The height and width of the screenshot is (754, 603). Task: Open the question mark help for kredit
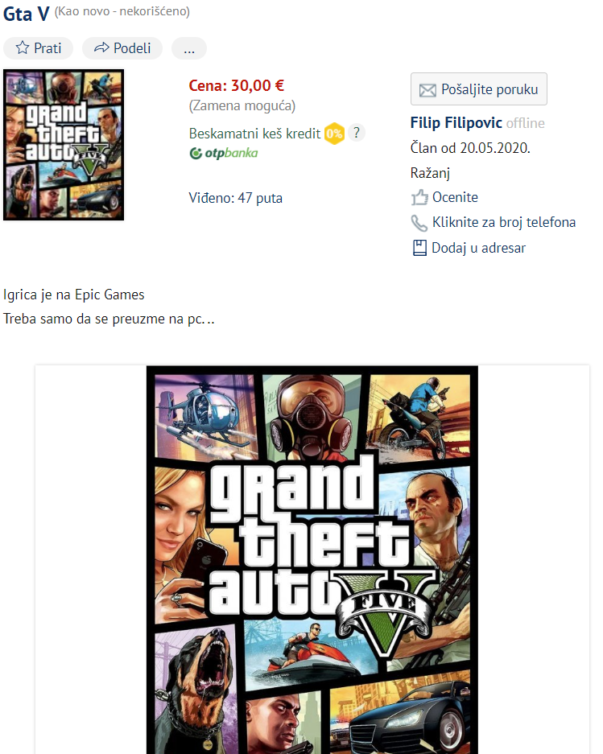coord(356,133)
